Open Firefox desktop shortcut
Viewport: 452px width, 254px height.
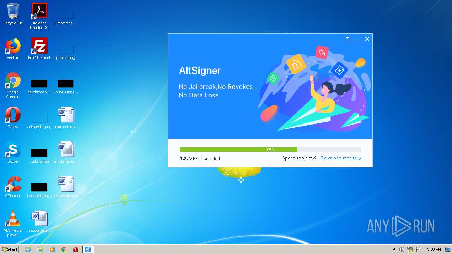coord(13,49)
